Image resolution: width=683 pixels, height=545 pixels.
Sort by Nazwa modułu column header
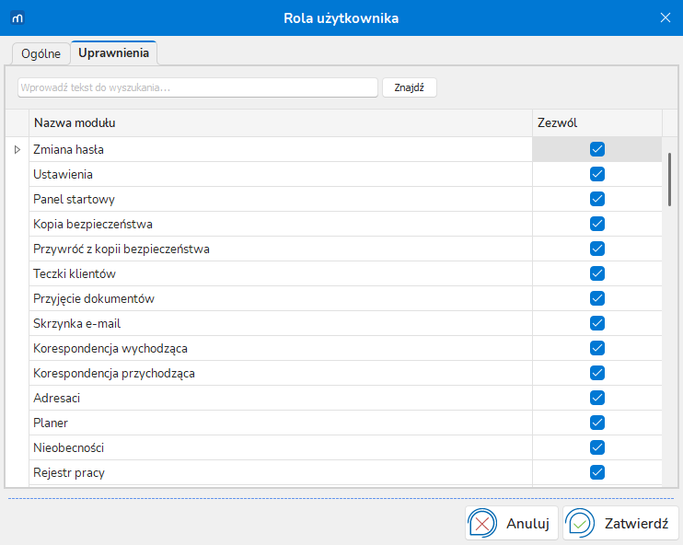(x=281, y=122)
